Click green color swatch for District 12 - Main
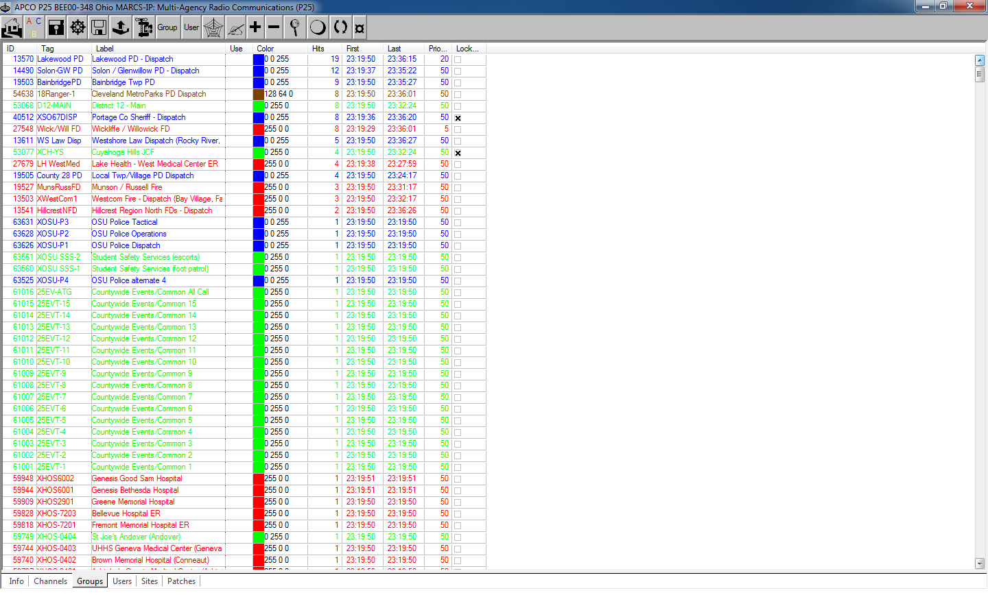Image resolution: width=988 pixels, height=595 pixels. [259, 106]
